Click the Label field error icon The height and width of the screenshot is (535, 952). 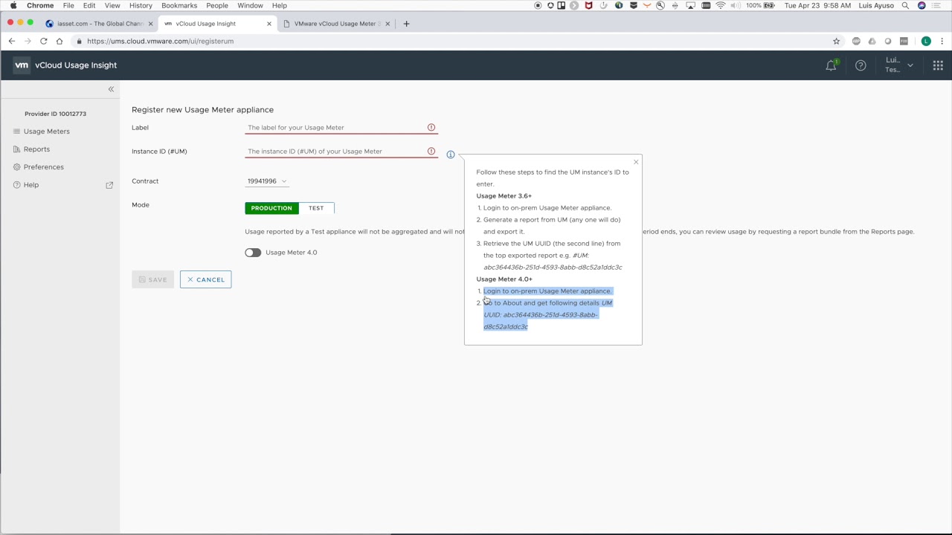[431, 128]
